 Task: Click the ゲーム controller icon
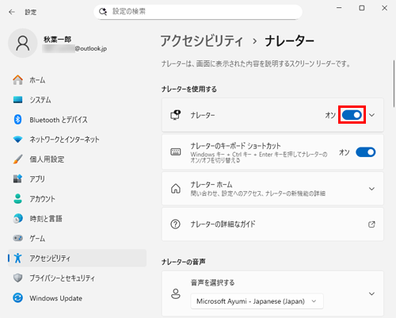point(17,238)
